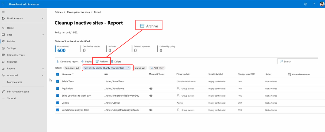The image size is (325, 132).
Task: Open the app launcher waffle icon
Action: click(x=3, y=4)
